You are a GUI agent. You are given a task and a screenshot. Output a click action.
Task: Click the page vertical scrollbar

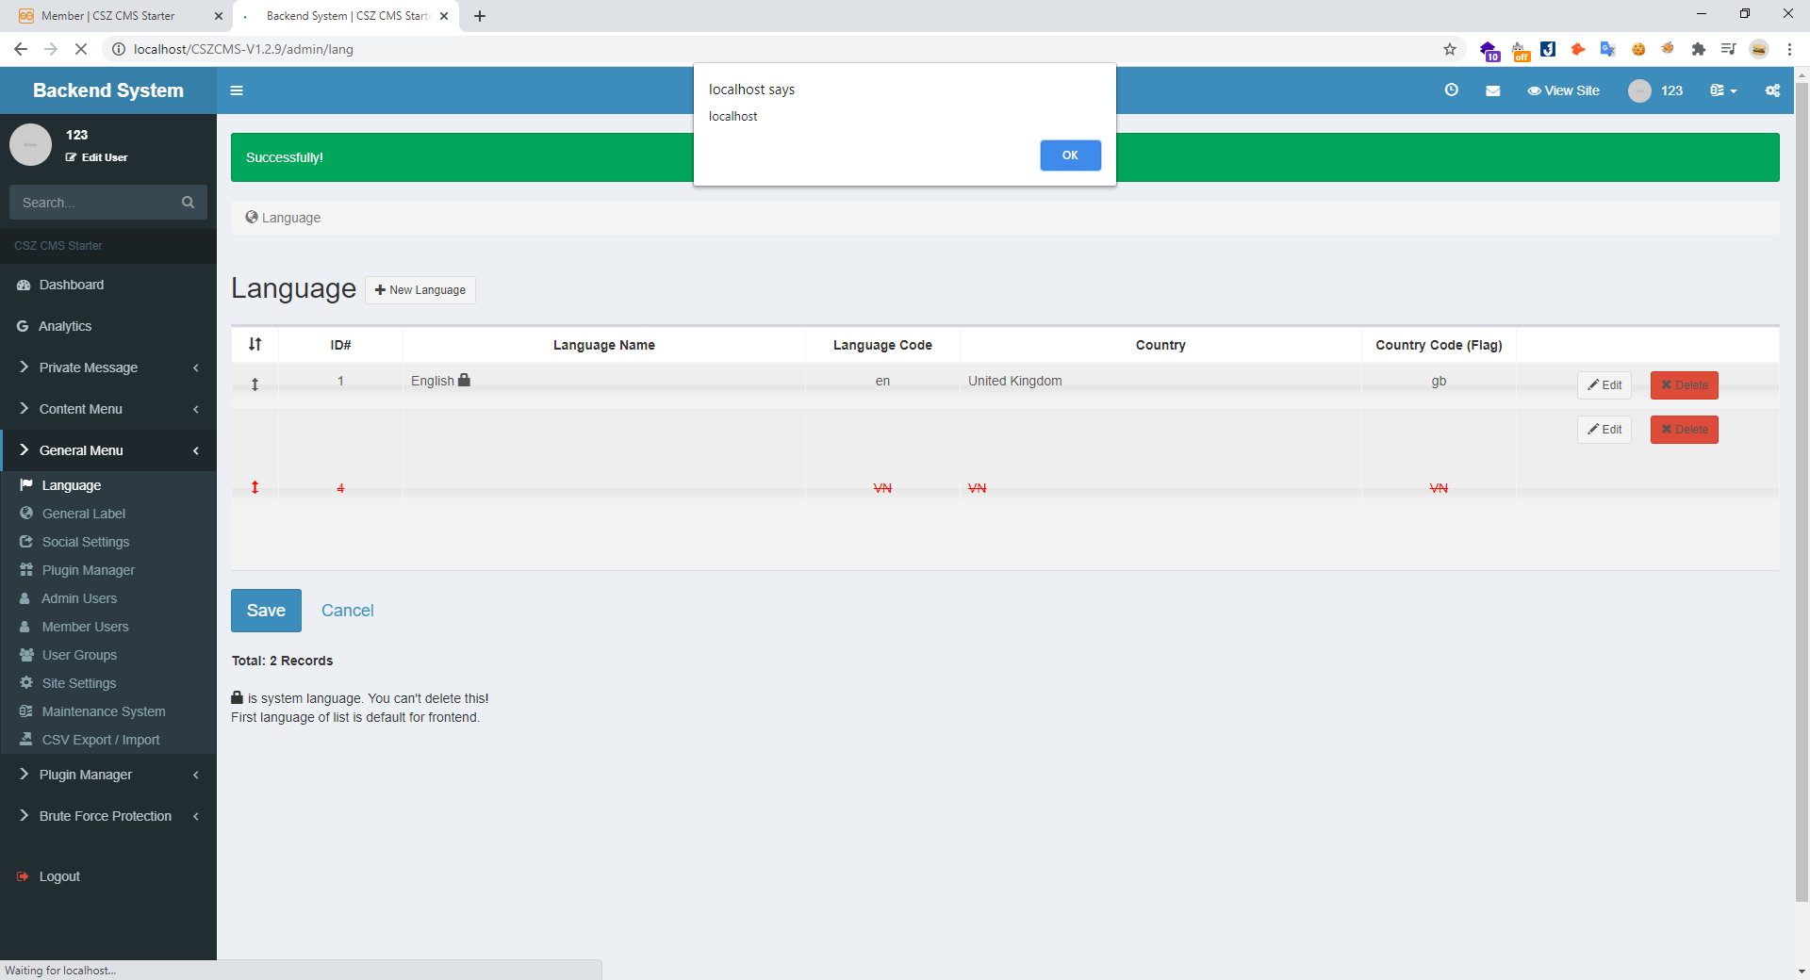click(x=1802, y=490)
